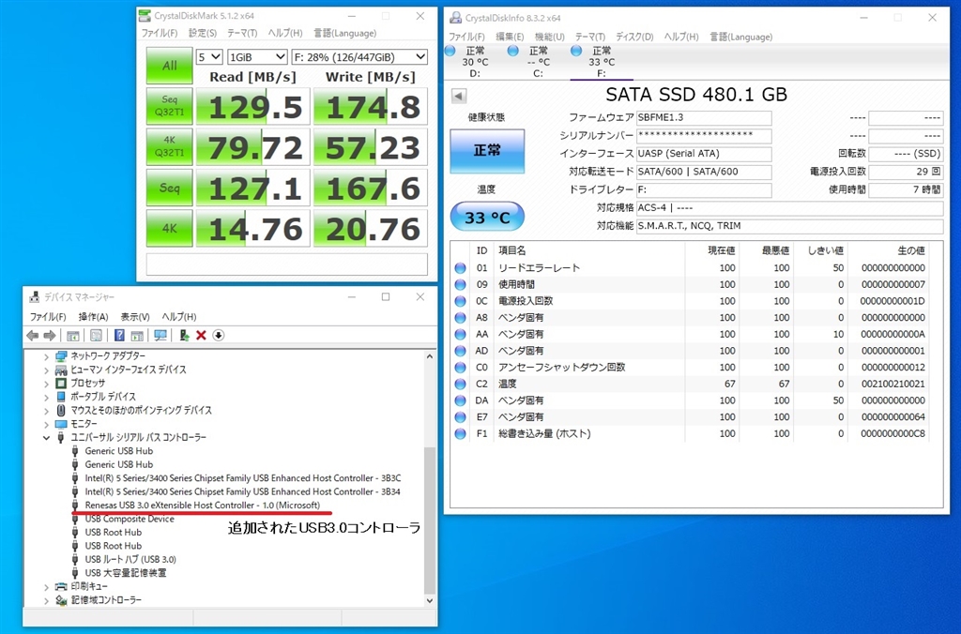961x634 pixels.
Task: Click the 4K Q32T1 benchmark button
Action: pyautogui.click(x=169, y=147)
